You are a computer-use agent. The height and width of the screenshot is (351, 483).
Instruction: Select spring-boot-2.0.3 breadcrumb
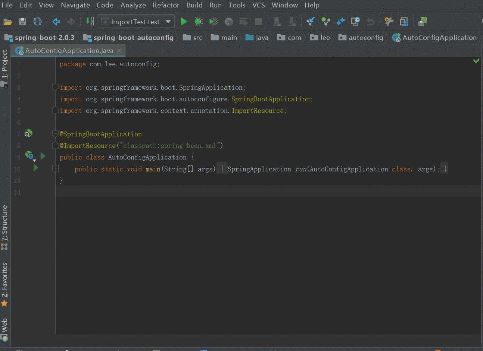coord(39,37)
